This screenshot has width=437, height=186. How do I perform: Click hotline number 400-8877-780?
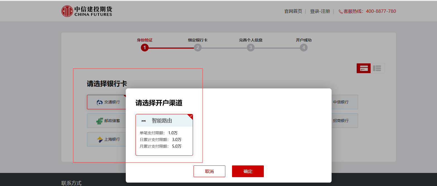click(x=381, y=11)
